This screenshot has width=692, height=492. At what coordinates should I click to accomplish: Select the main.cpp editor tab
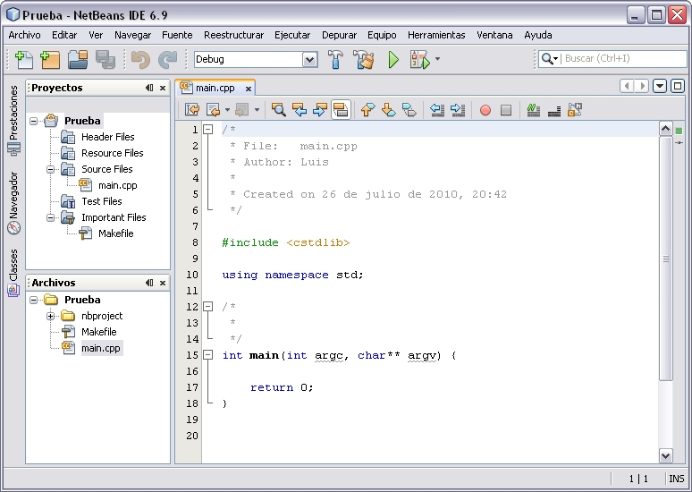[215, 88]
